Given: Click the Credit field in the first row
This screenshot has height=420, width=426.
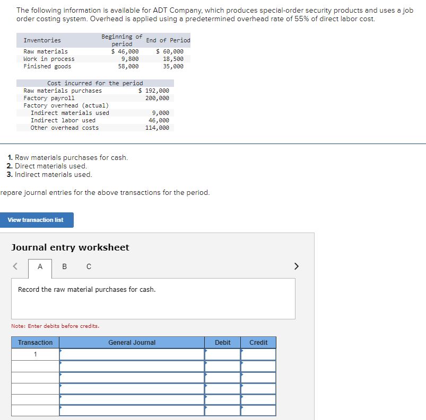Looking at the screenshot, I should click(258, 354).
